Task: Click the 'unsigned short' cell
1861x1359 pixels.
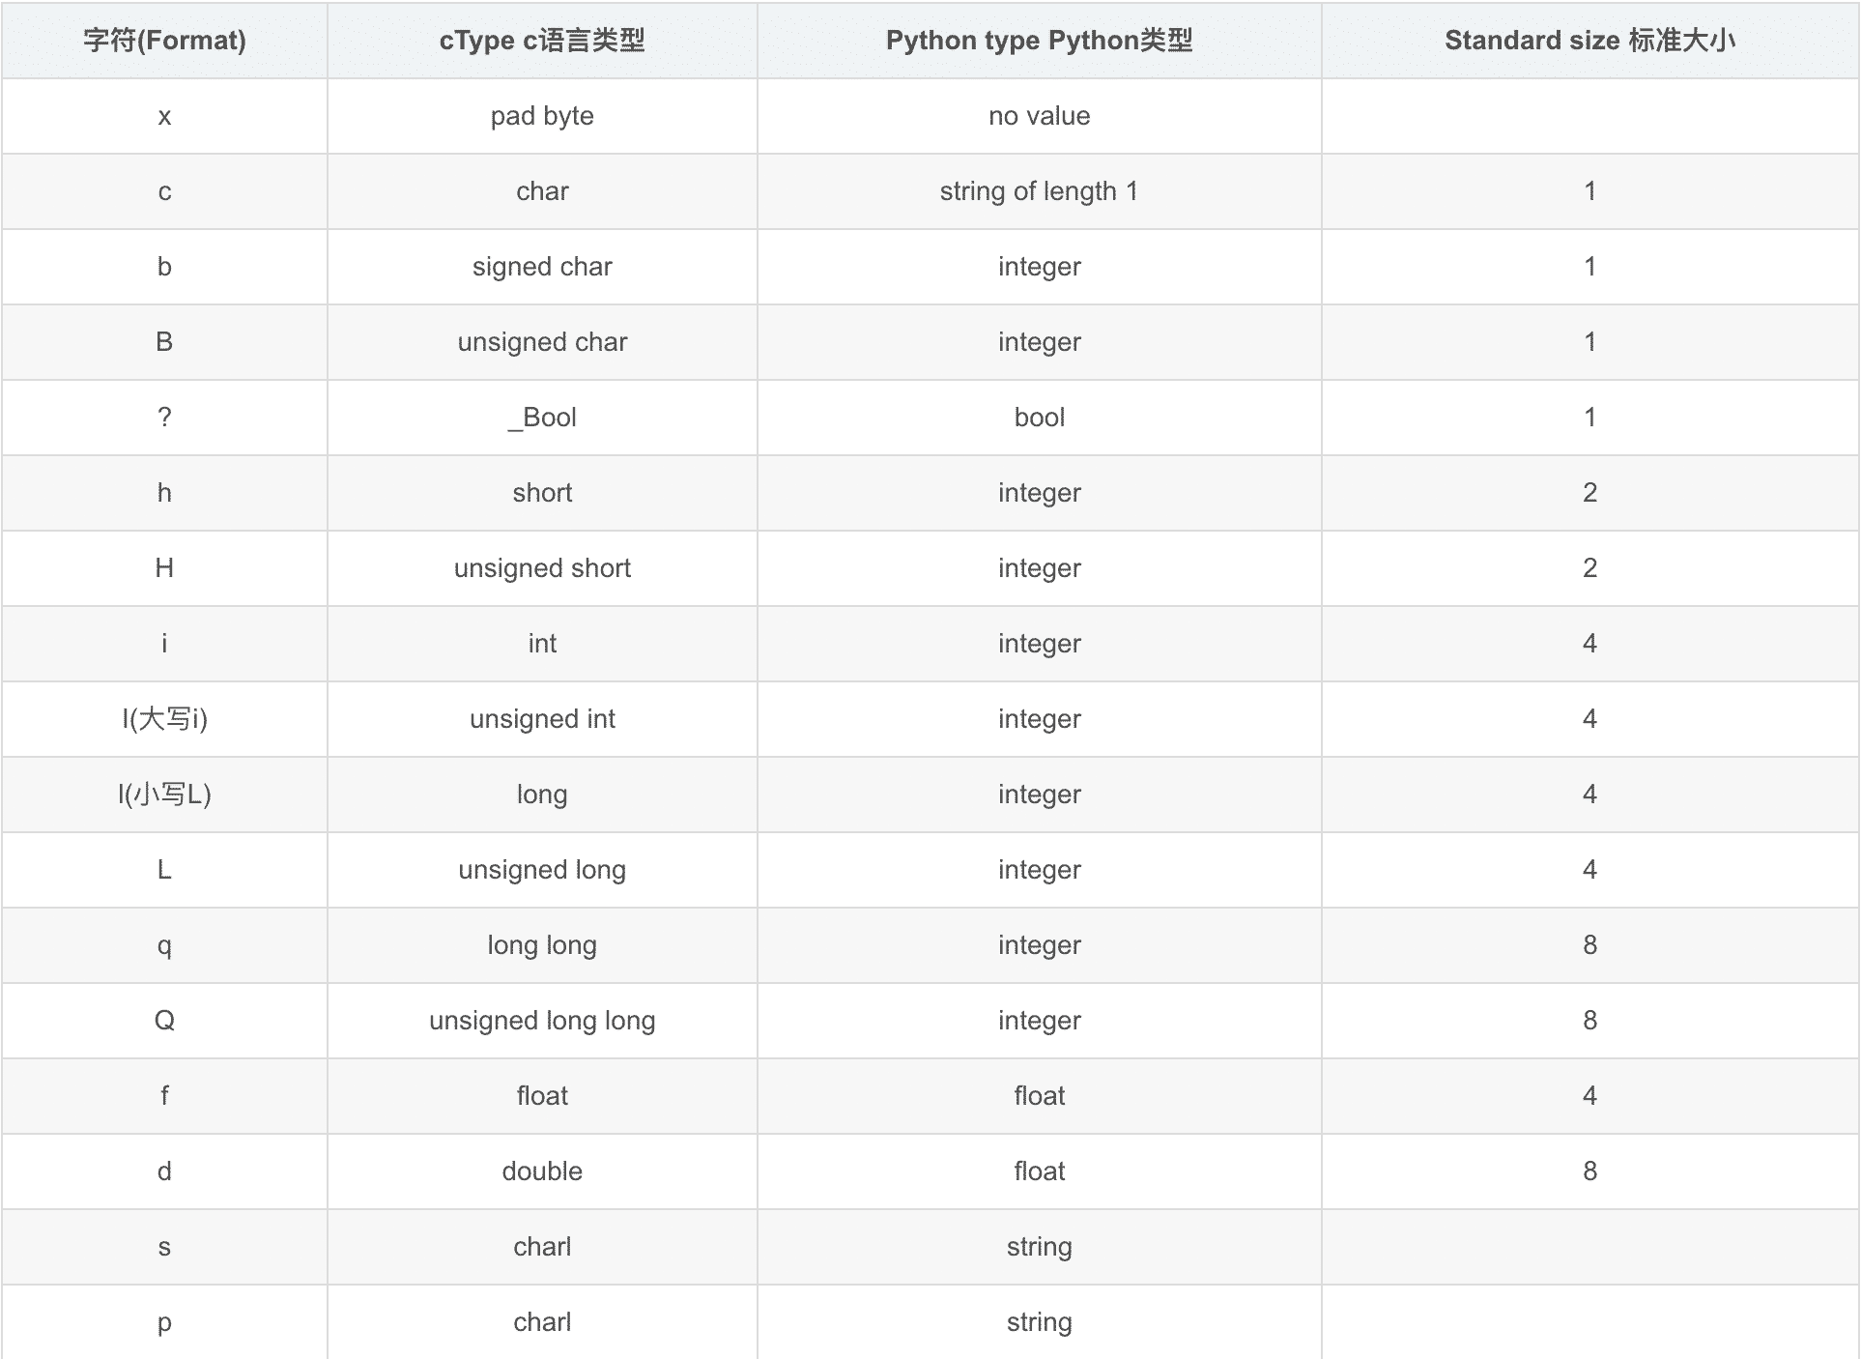Action: pyautogui.click(x=542, y=568)
